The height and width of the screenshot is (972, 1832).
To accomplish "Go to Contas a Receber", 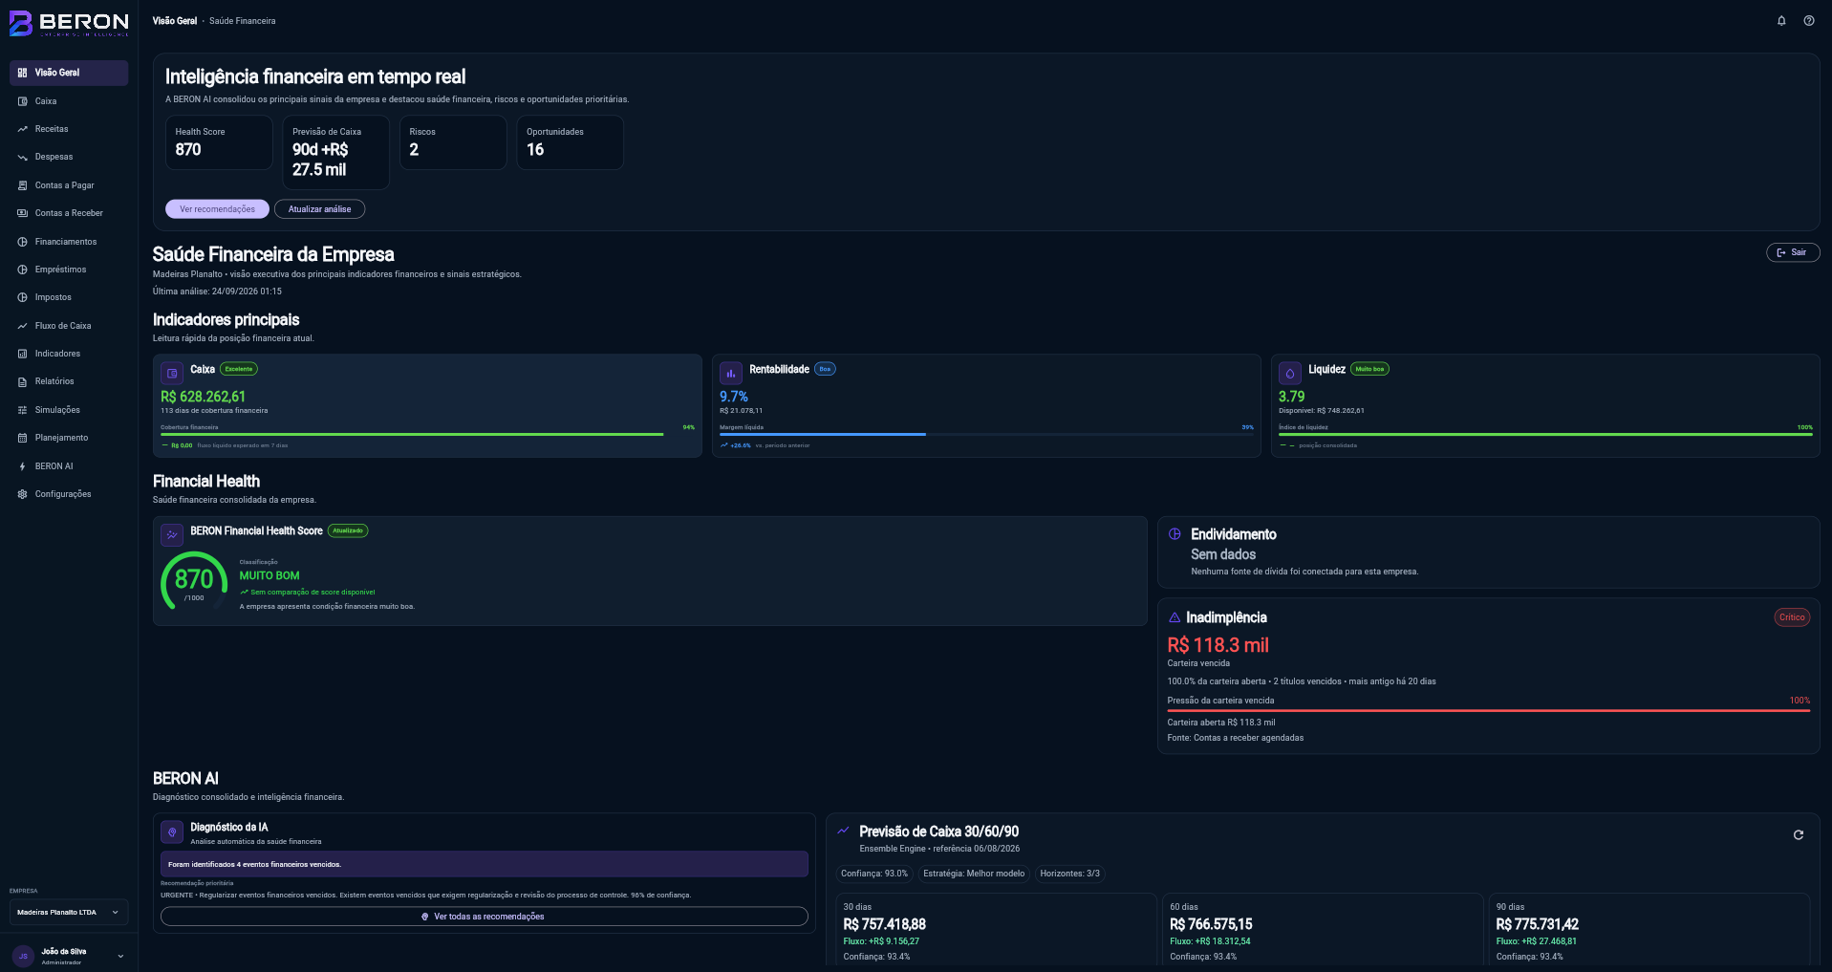I will tap(69, 213).
